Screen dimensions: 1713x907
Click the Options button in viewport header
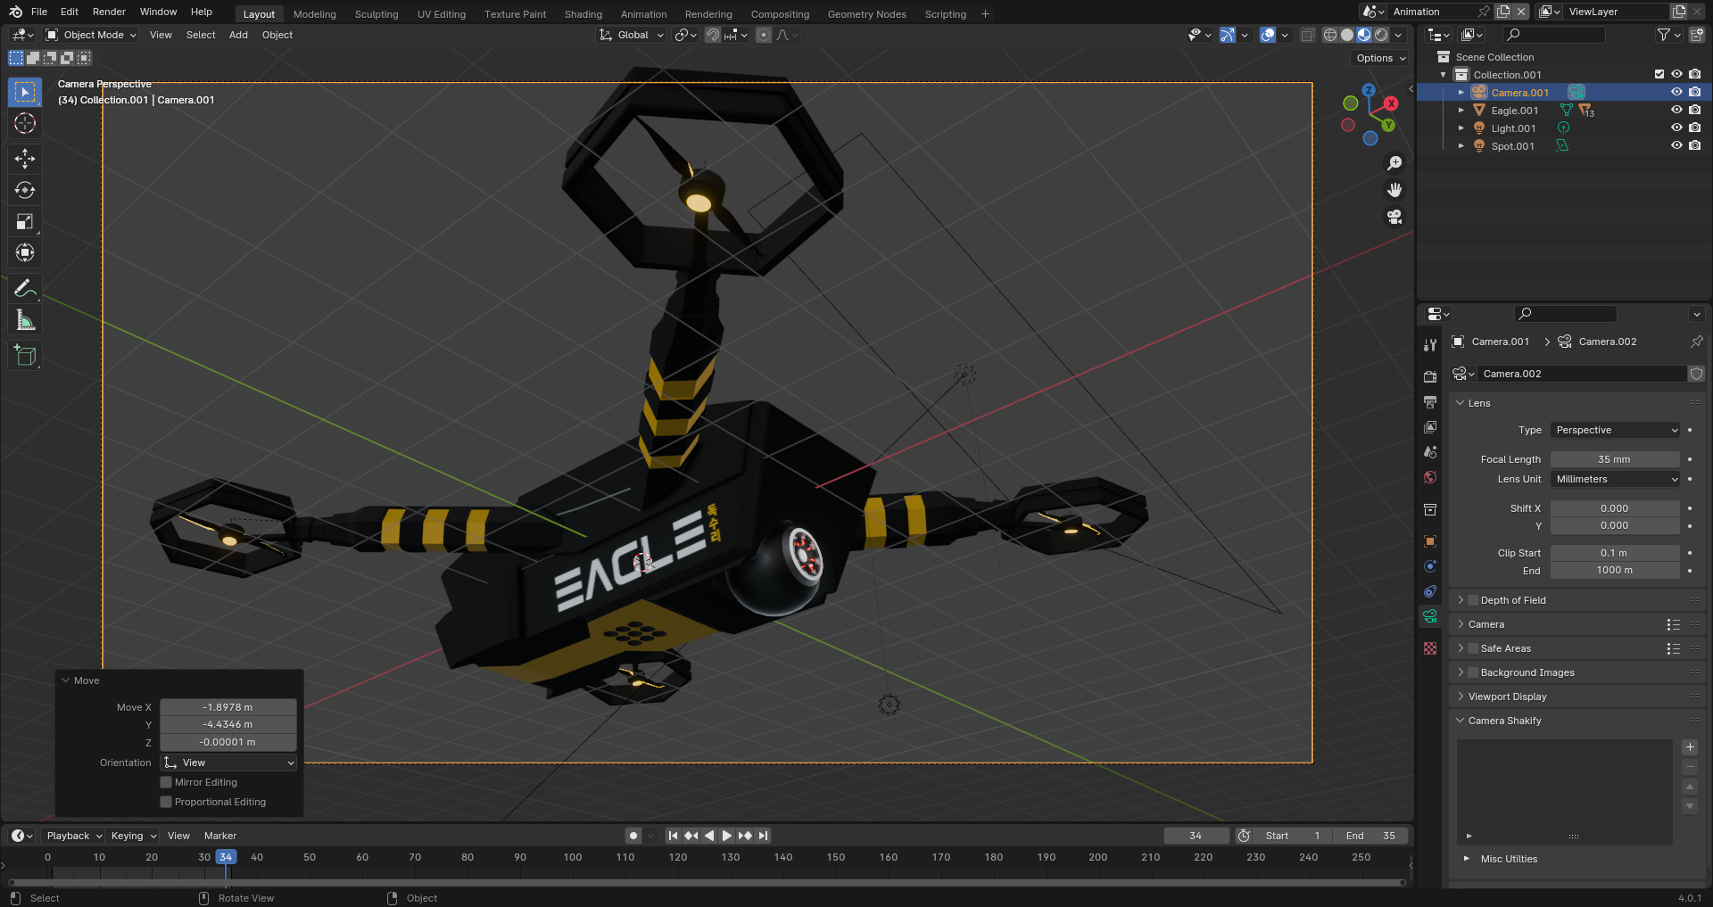(1380, 58)
